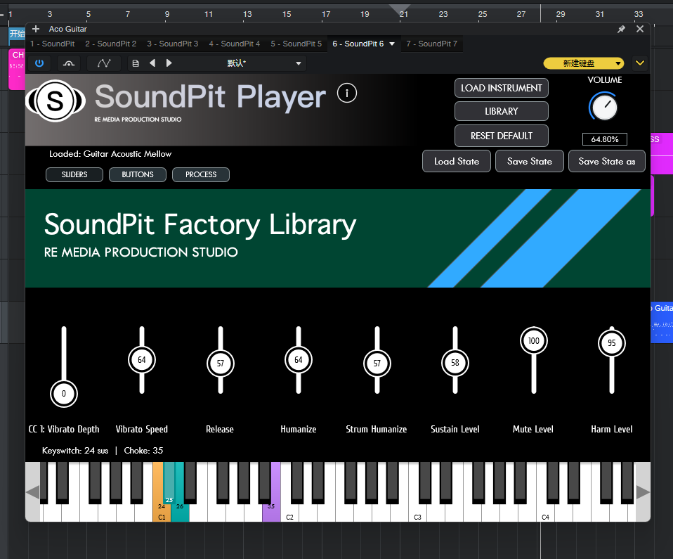Adjust the VOLUME knob
The image size is (673, 559).
(x=604, y=107)
